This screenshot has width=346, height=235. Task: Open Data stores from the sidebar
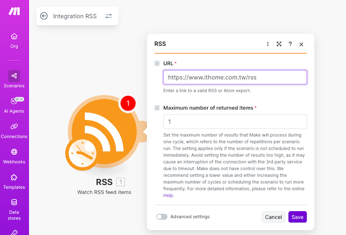(x=14, y=209)
